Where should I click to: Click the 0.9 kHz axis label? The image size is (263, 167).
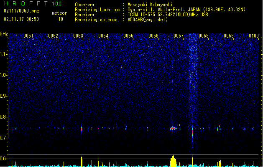click(x=3, y=96)
